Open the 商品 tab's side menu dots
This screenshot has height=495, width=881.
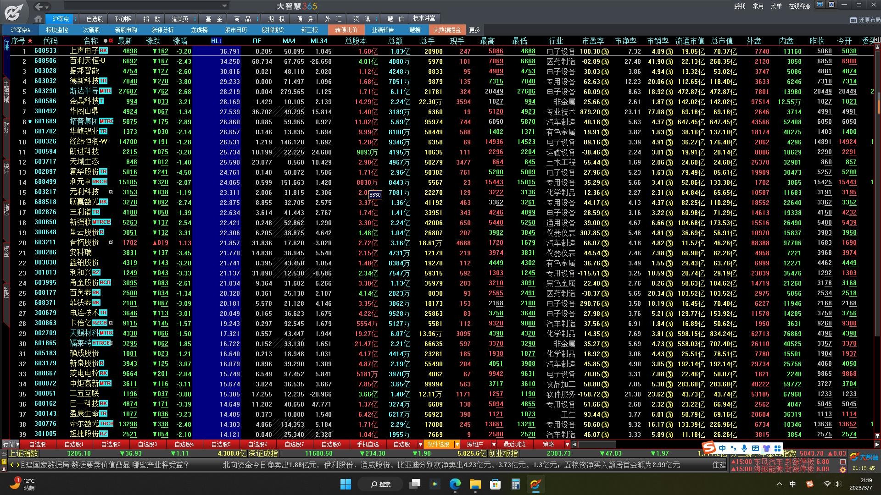click(x=257, y=19)
